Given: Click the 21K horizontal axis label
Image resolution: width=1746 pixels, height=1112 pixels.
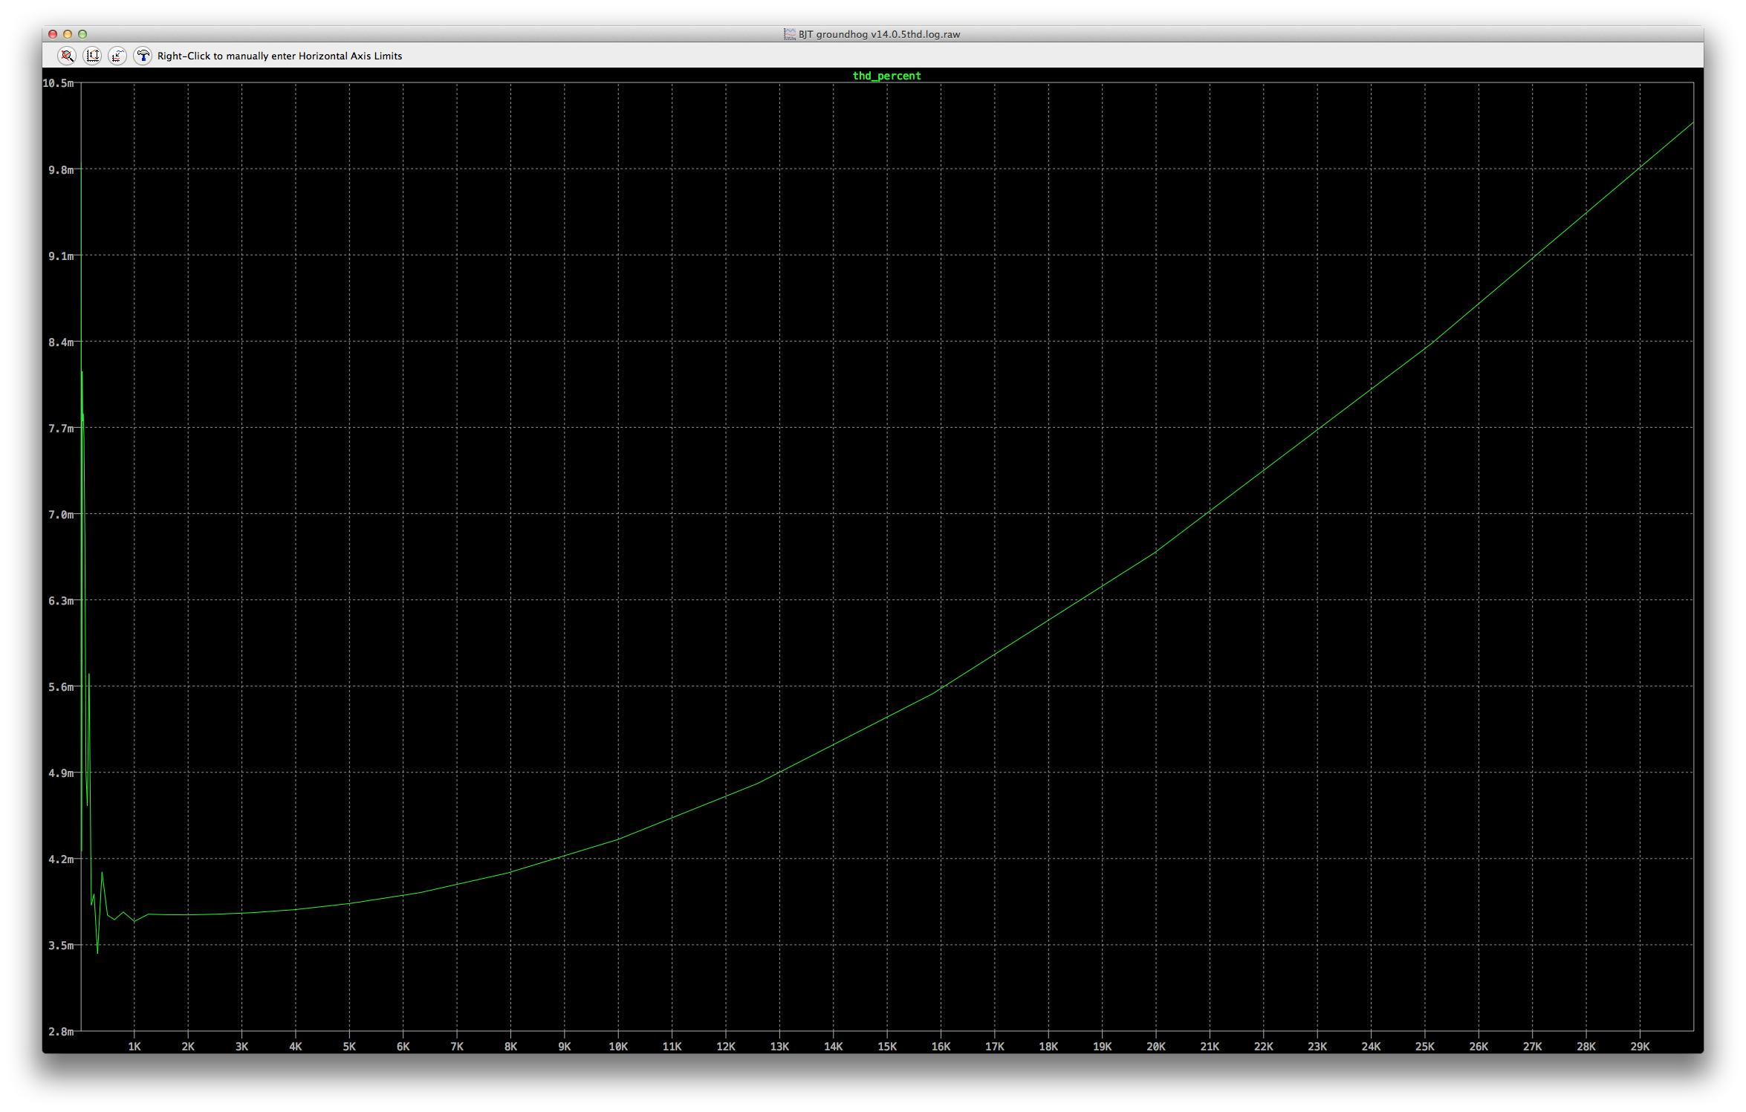Looking at the screenshot, I should 1210,1047.
